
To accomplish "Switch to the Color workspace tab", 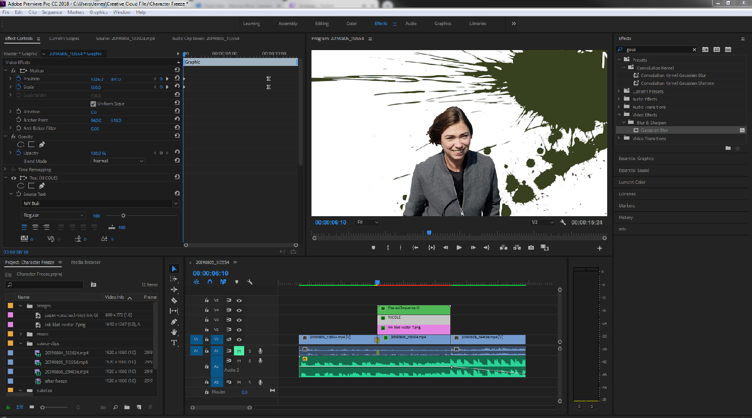I will pyautogui.click(x=351, y=24).
